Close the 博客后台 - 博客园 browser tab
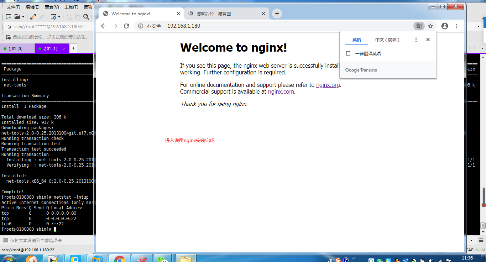Image resolution: width=486 pixels, height=262 pixels. (263, 14)
